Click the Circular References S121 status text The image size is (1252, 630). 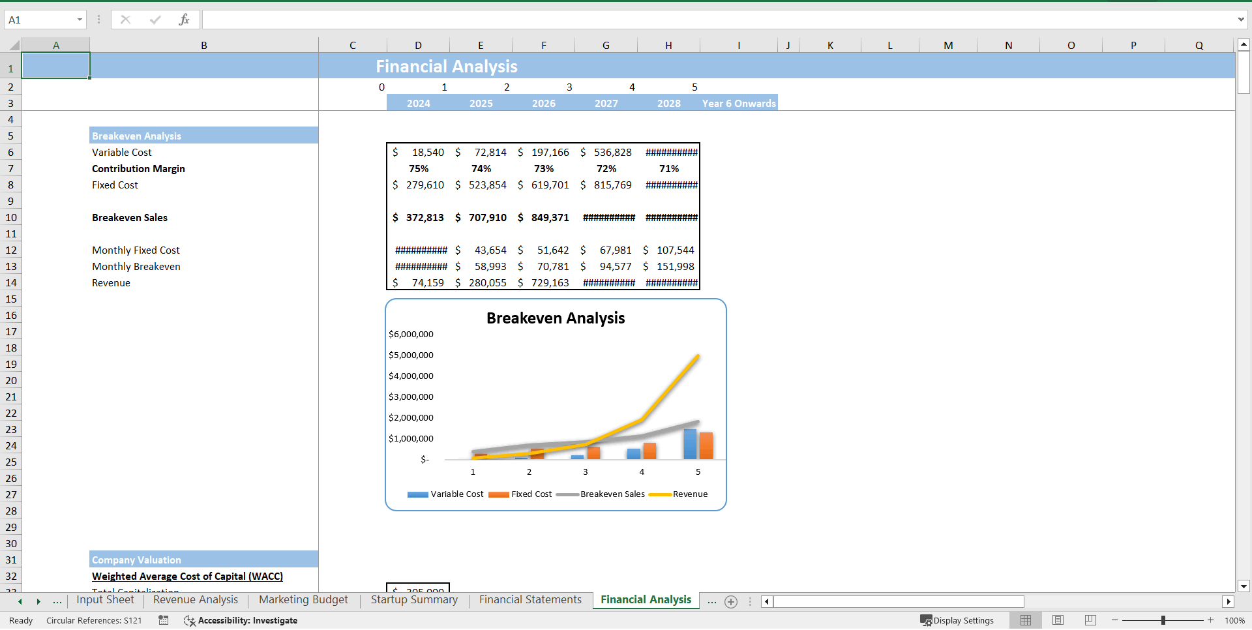(x=94, y=620)
